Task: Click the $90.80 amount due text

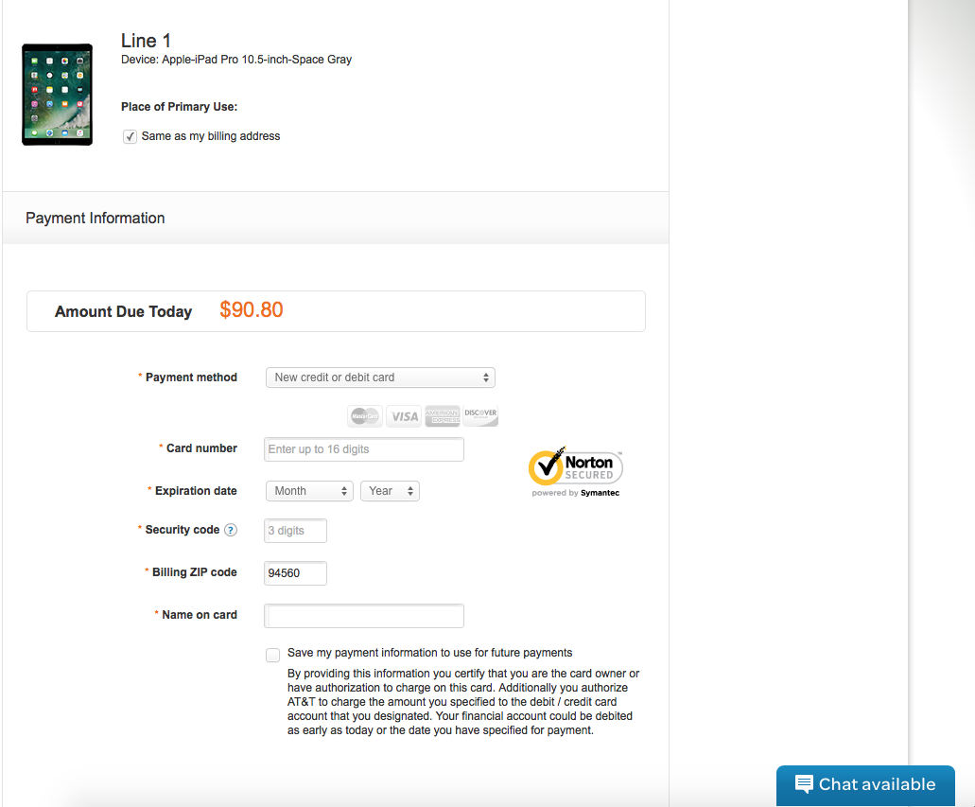Action: tap(252, 310)
